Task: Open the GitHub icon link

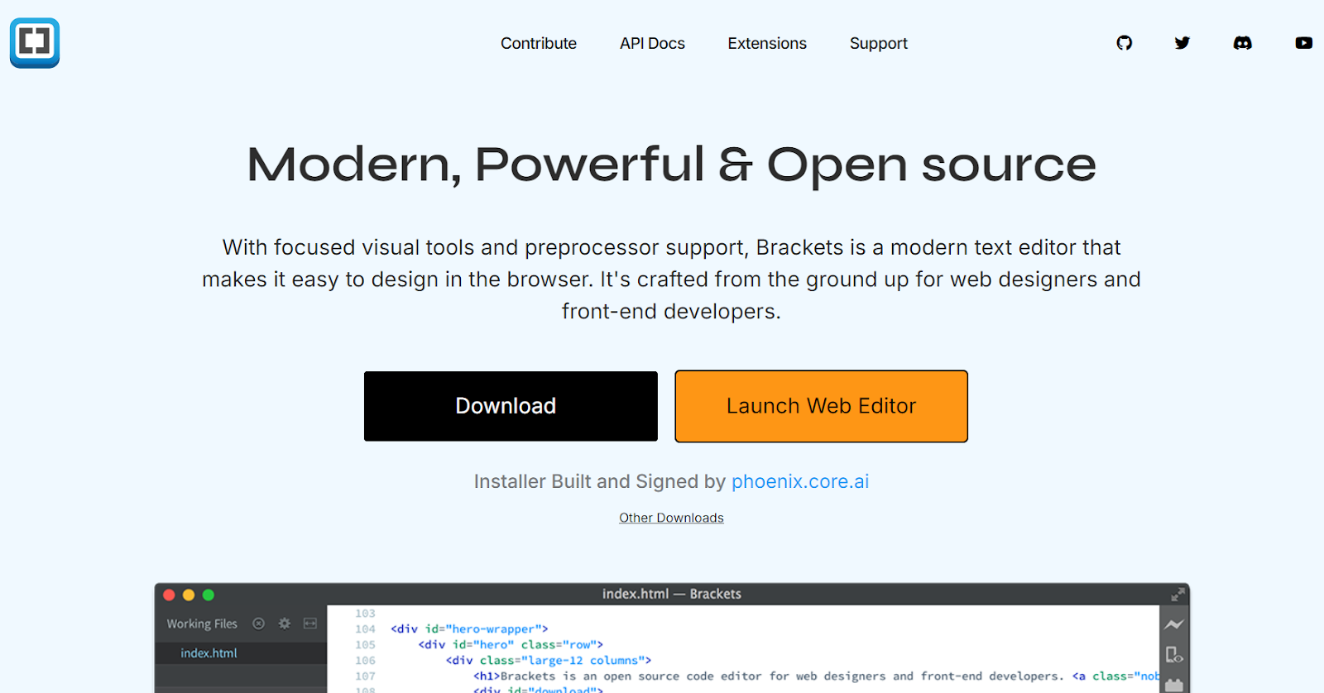Action: pos(1124,43)
